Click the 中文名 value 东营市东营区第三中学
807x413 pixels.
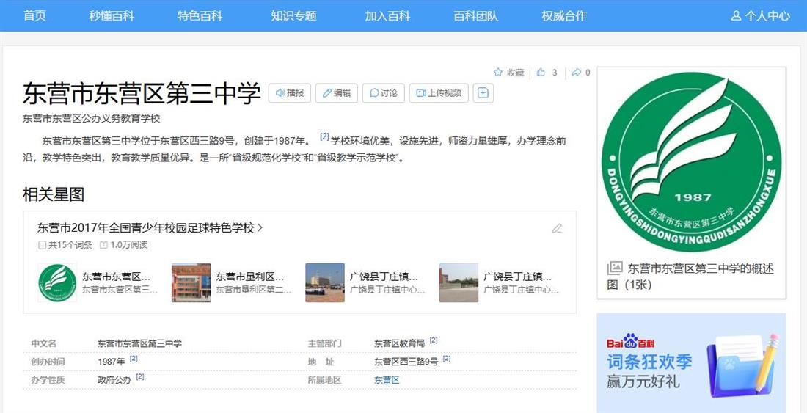139,343
